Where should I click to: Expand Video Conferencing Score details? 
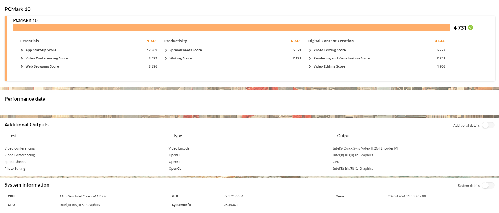22,58
